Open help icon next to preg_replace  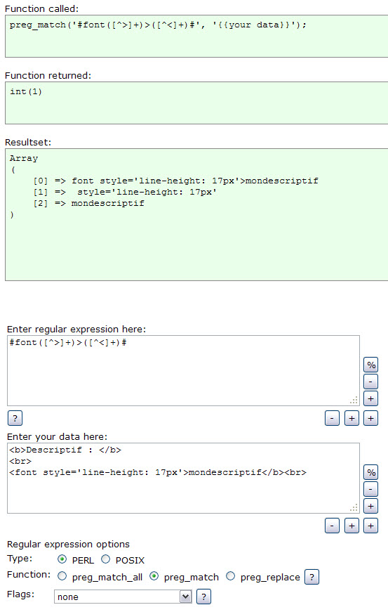(x=312, y=577)
